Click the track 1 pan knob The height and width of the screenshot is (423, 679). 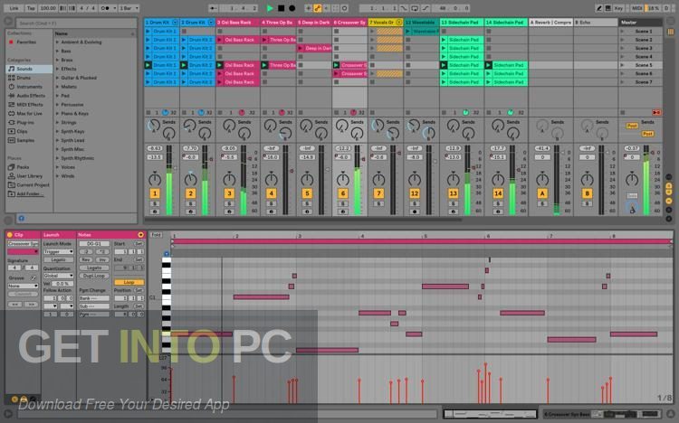pyautogui.click(x=155, y=179)
